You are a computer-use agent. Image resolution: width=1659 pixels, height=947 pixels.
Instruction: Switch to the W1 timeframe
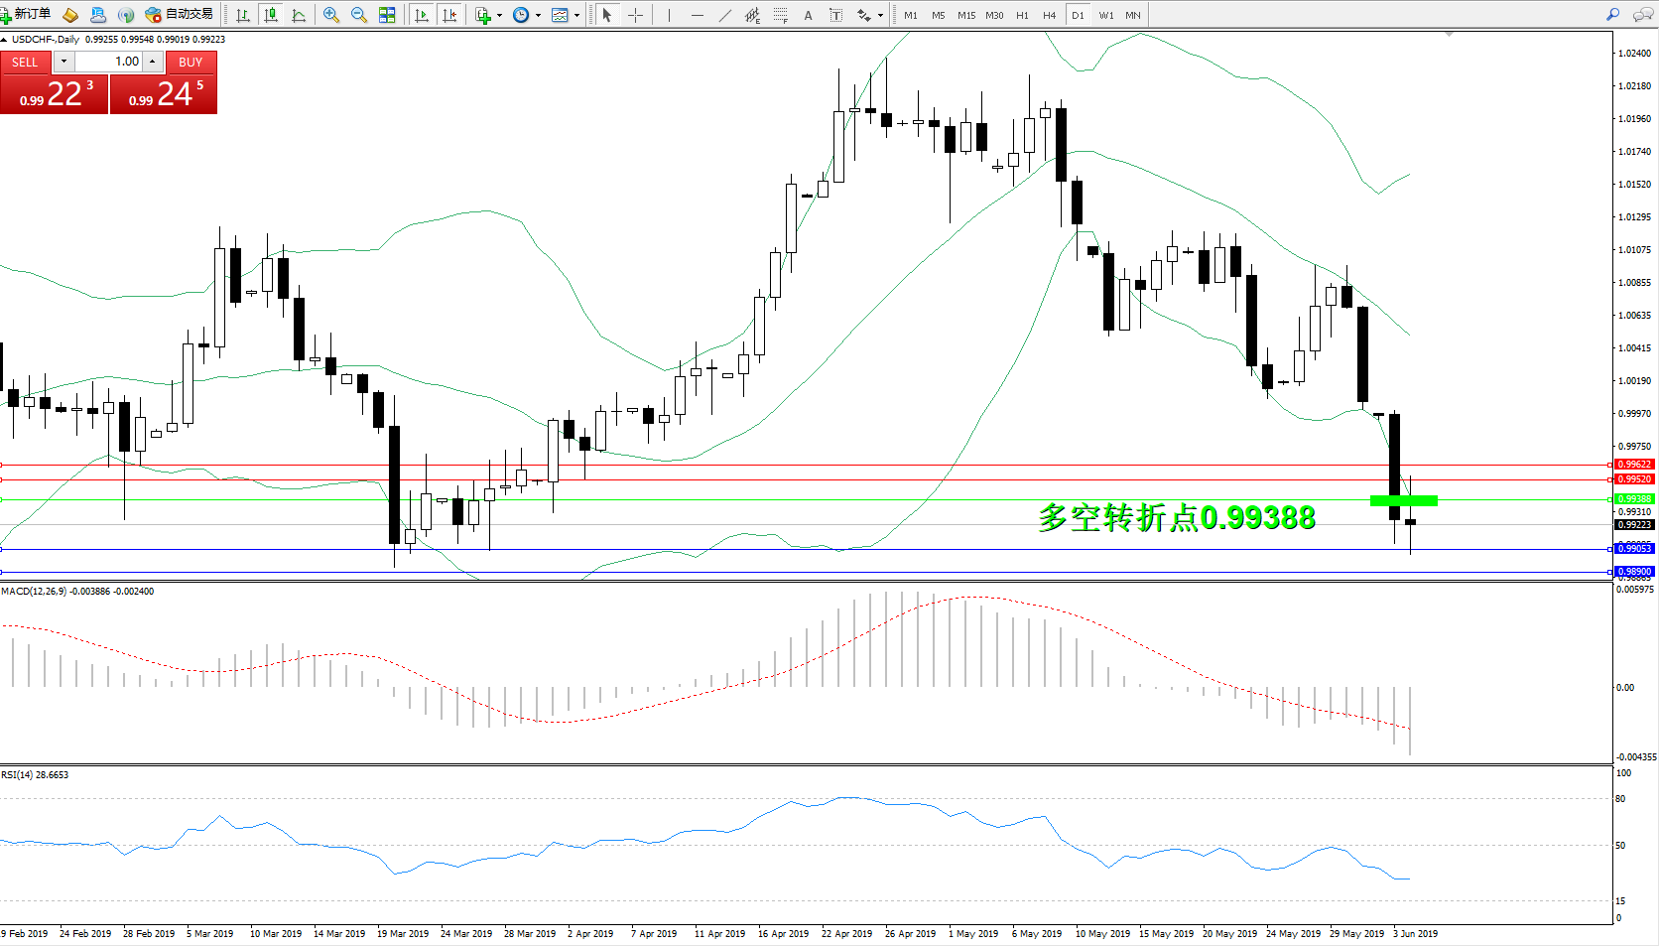pyautogui.click(x=1105, y=15)
